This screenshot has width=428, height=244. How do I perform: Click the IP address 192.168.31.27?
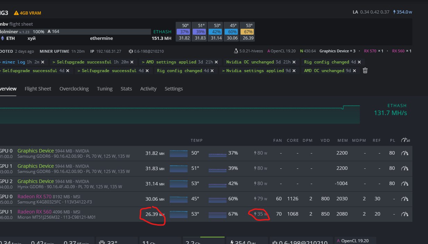(x=109, y=51)
